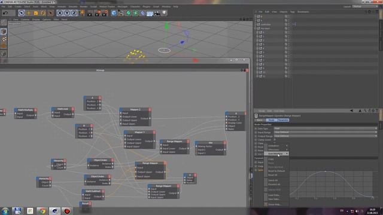
Task: Collapse the Hierarchie object tree
Action: pyautogui.click(x=256, y=28)
